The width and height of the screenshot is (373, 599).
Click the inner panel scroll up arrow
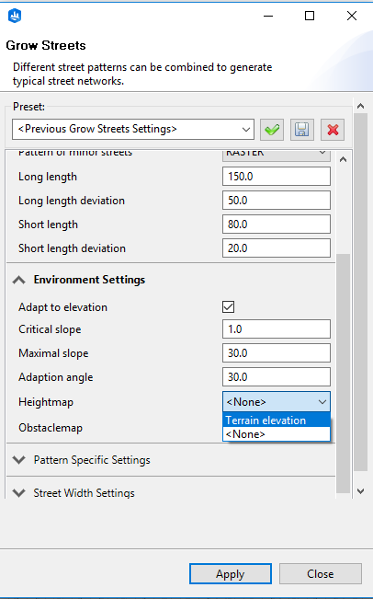[344, 160]
